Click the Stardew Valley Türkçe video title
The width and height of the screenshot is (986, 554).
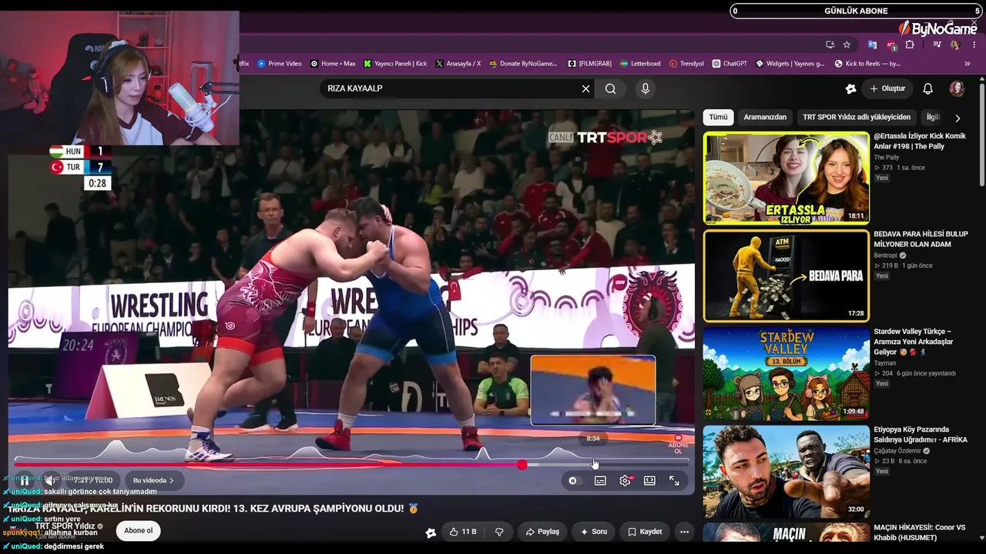[913, 342]
